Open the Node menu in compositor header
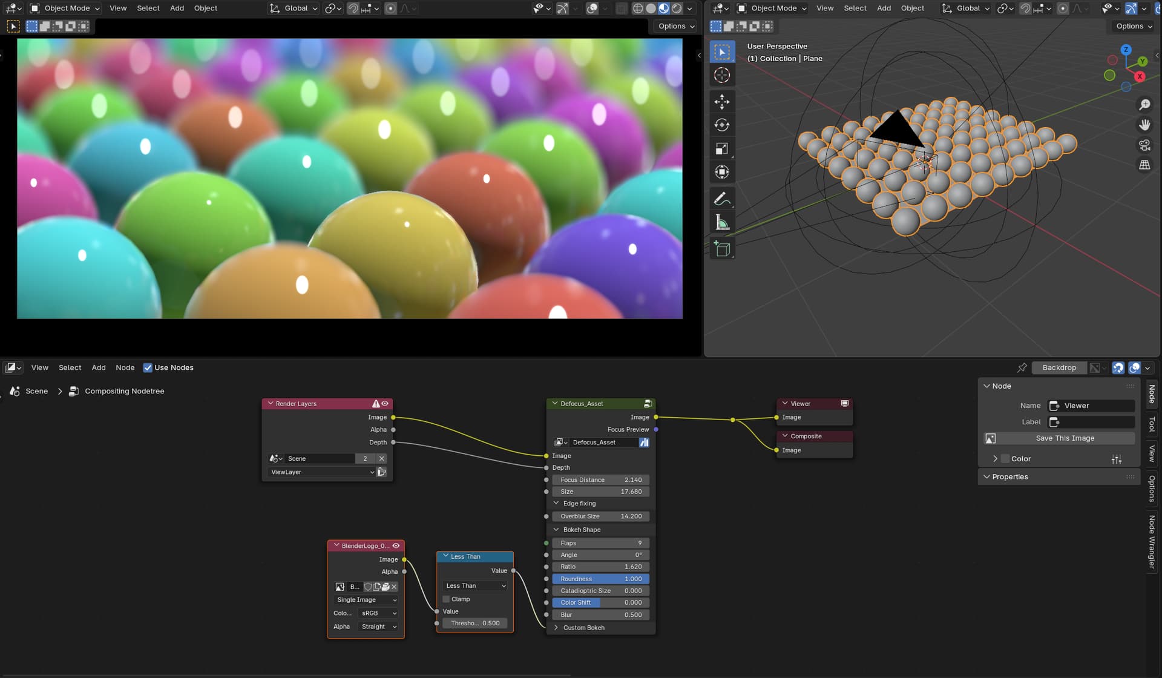 coord(125,367)
